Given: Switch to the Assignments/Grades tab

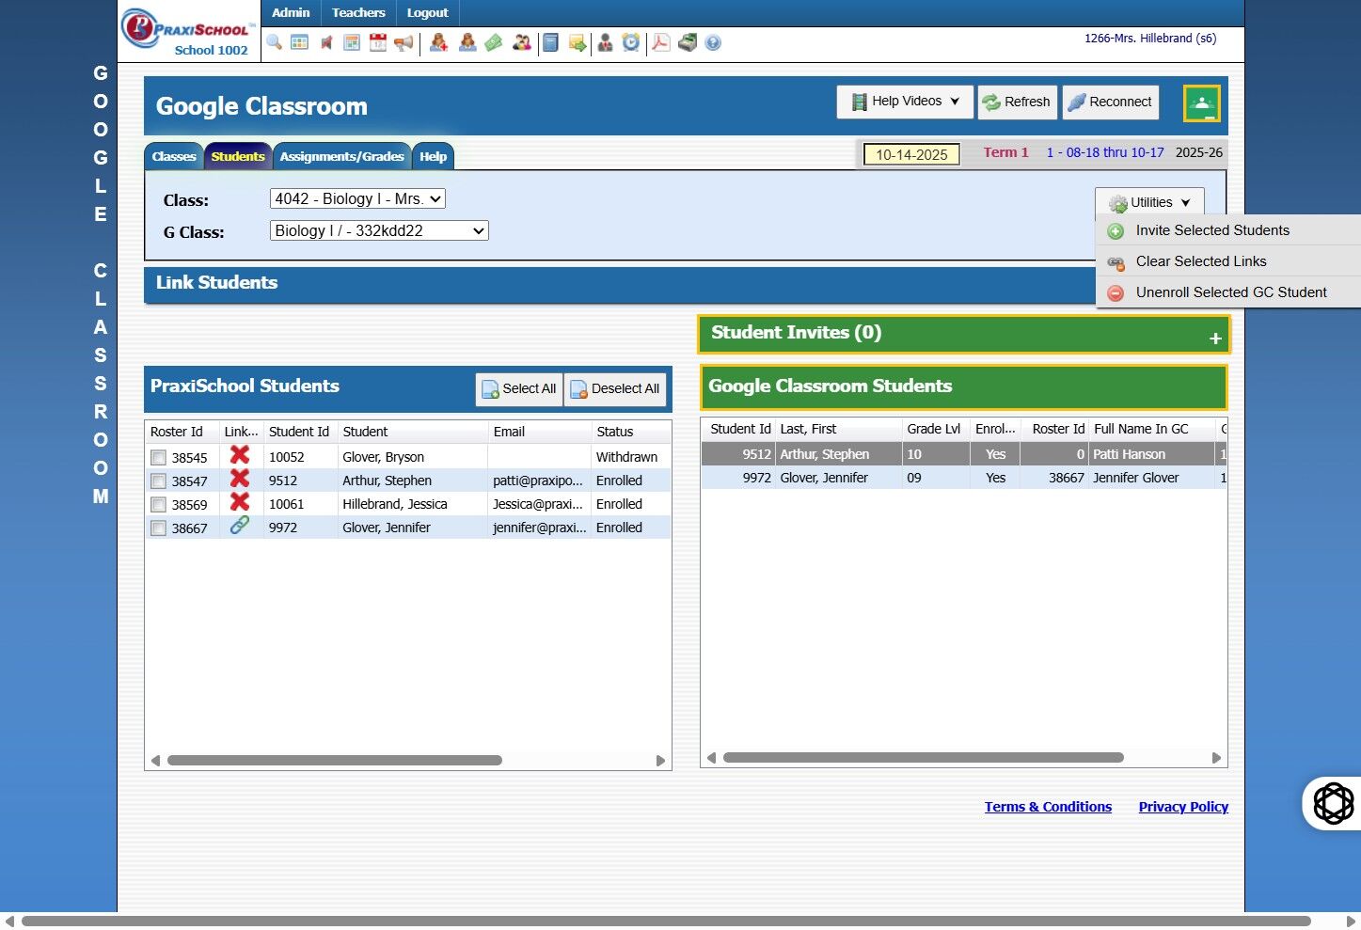Looking at the screenshot, I should click(x=341, y=156).
